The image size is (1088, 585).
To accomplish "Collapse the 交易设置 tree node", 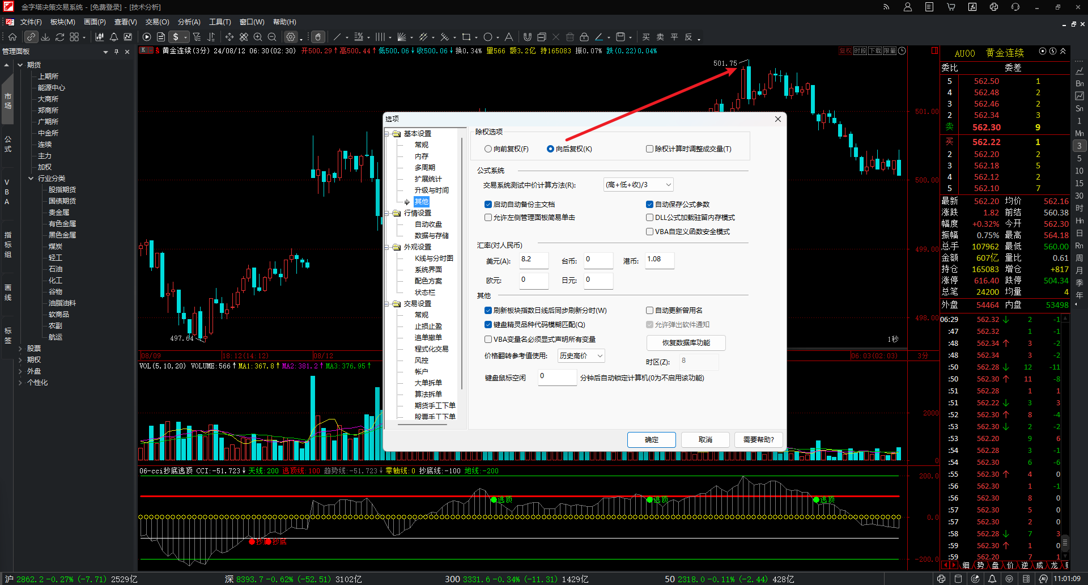I will 387,304.
